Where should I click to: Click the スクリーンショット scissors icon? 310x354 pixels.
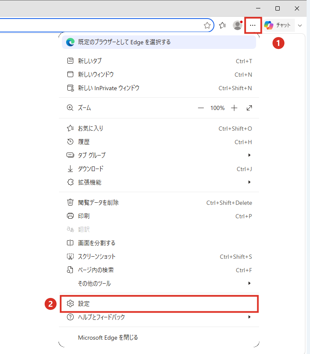click(70, 257)
